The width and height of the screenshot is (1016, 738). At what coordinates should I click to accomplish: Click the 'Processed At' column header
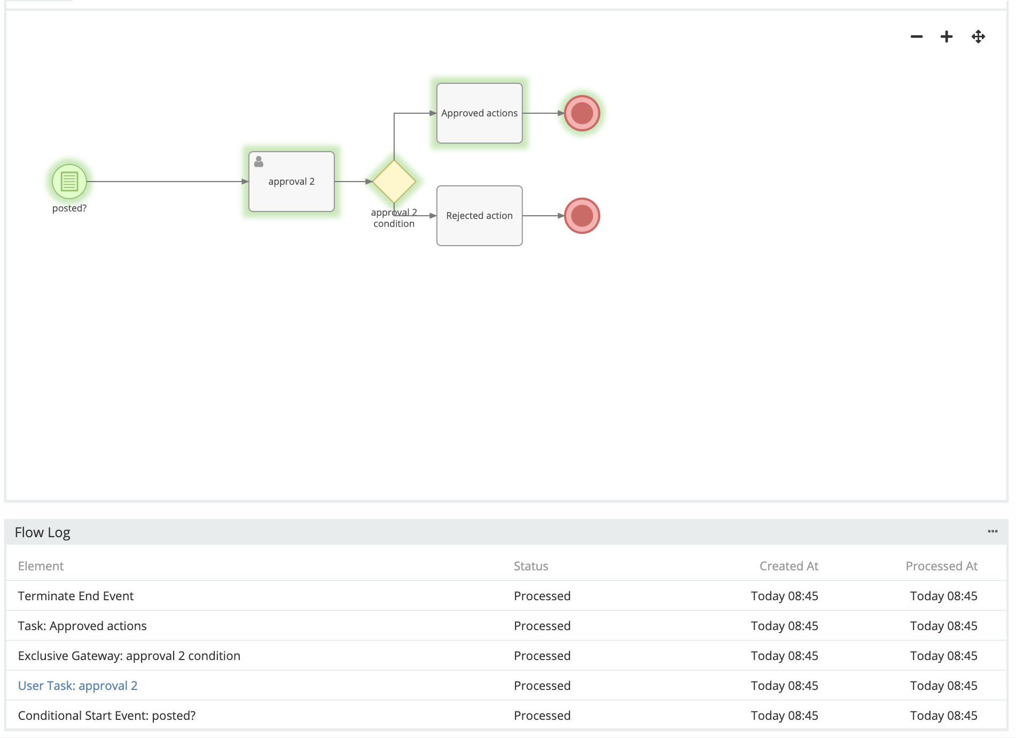941,566
